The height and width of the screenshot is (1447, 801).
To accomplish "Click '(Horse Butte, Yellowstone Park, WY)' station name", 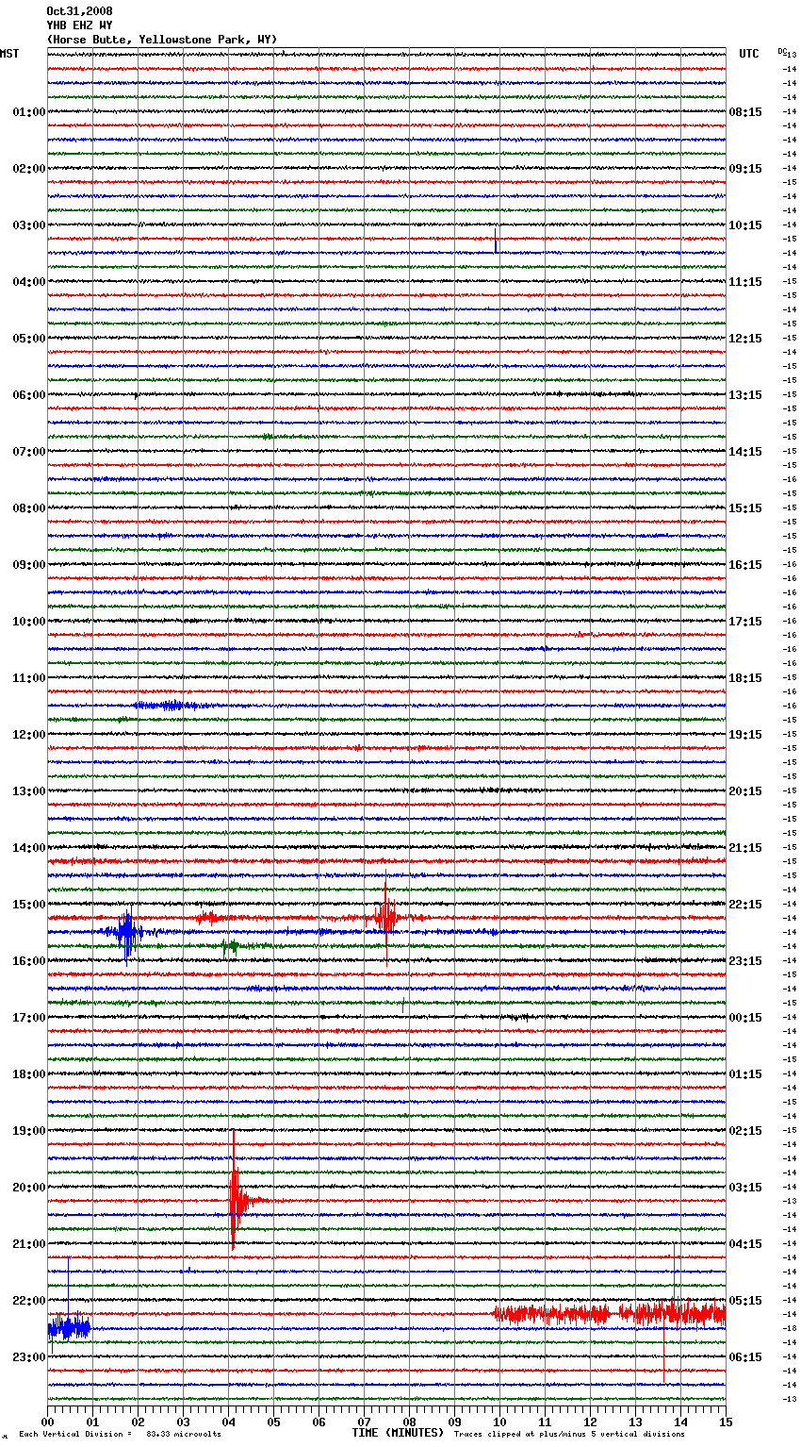I will click(x=162, y=40).
